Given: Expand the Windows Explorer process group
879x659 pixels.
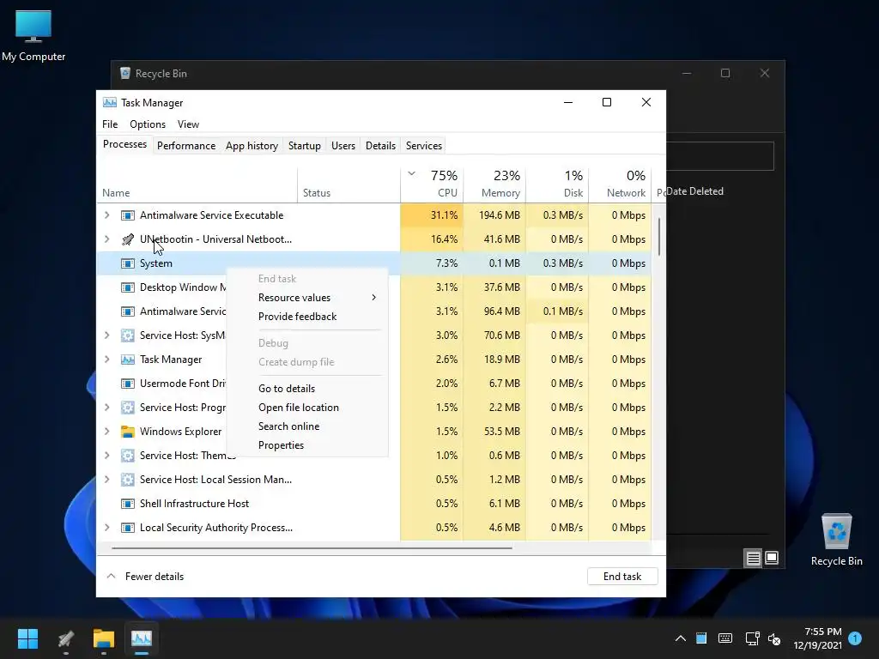Looking at the screenshot, I should (x=106, y=432).
